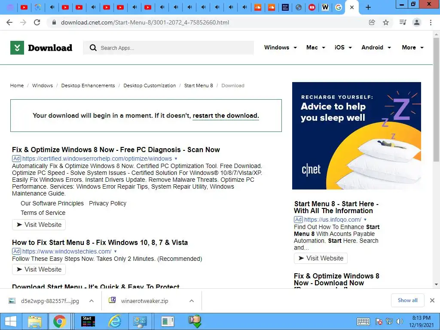Open Control Panel icon in taskbar
This screenshot has height=330, width=440.
tap(140, 321)
